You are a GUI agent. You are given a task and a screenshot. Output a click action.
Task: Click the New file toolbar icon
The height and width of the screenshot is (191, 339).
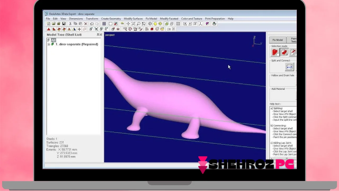tap(48, 24)
